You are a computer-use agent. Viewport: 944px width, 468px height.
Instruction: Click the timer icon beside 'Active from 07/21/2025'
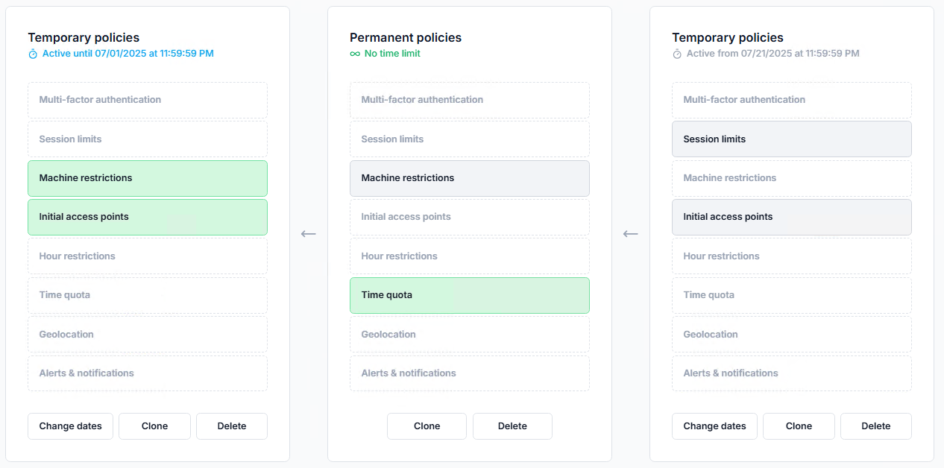point(677,54)
